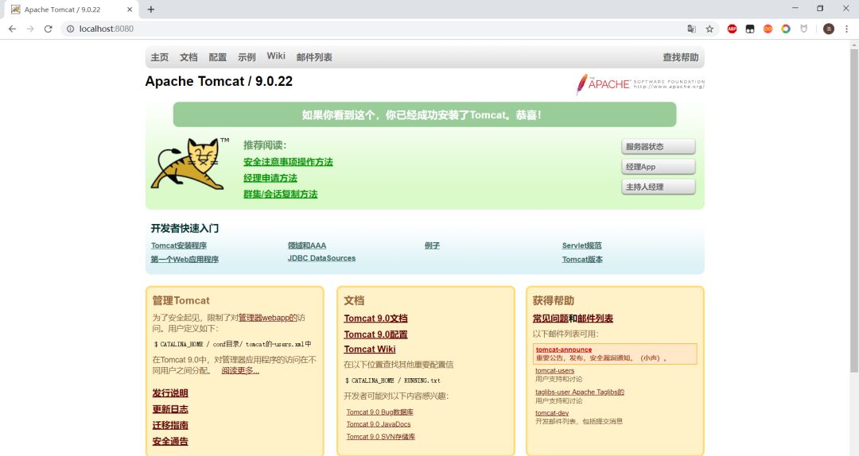The width and height of the screenshot is (859, 456).
Task: Open 领域和AAA link
Action: [307, 245]
